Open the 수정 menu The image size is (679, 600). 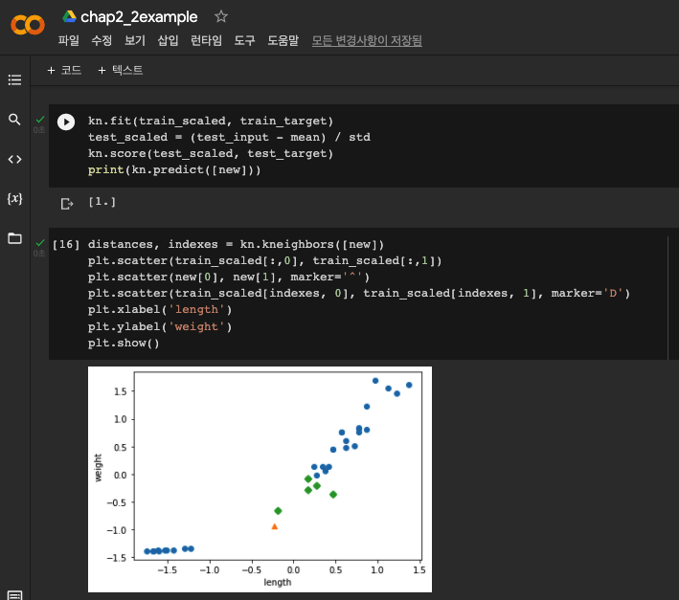coord(102,40)
